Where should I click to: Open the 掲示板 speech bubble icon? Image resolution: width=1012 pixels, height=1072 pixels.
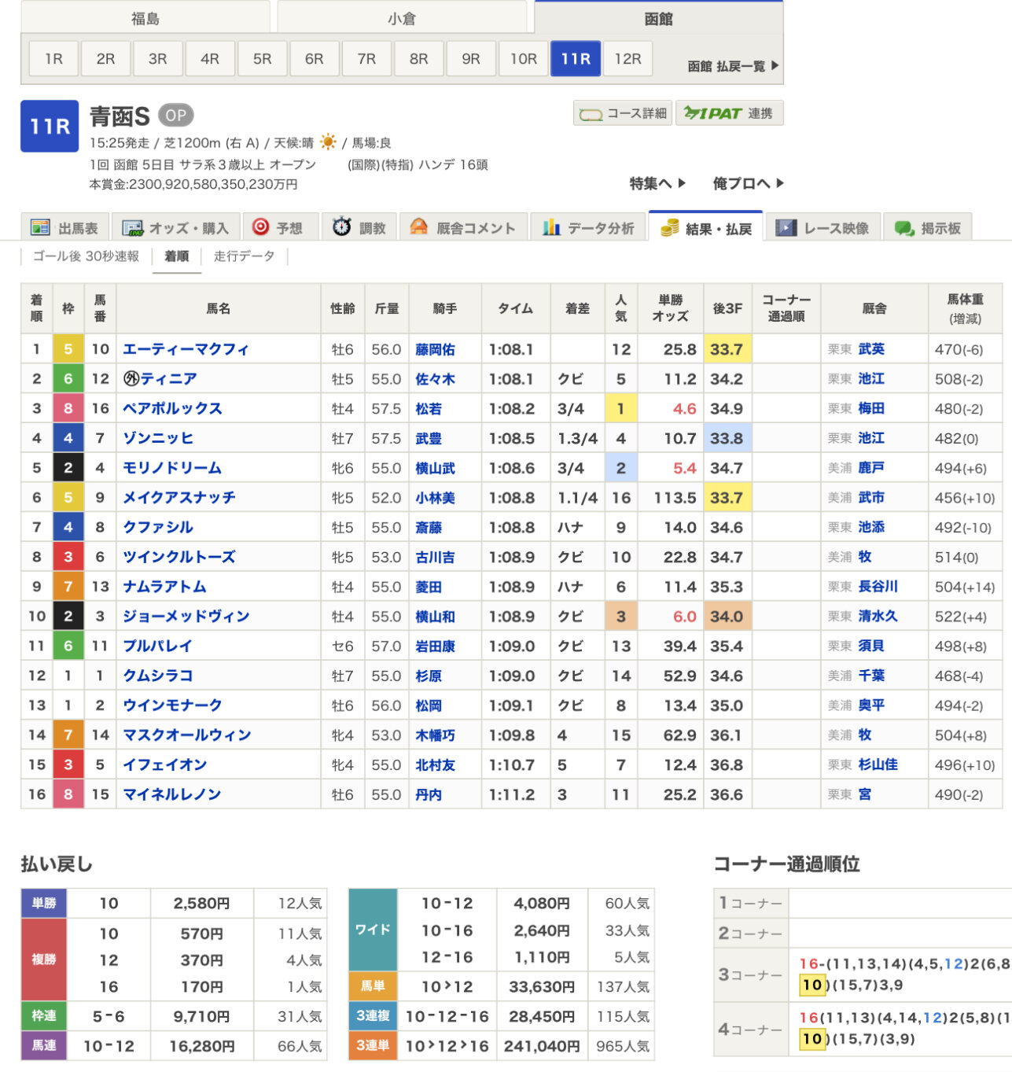[x=904, y=228]
